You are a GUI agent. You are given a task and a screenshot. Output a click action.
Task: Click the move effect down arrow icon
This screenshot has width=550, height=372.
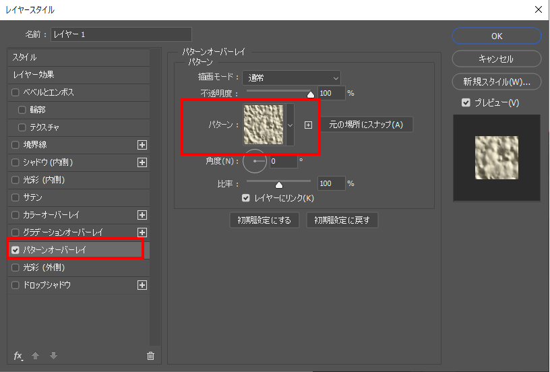(x=53, y=356)
